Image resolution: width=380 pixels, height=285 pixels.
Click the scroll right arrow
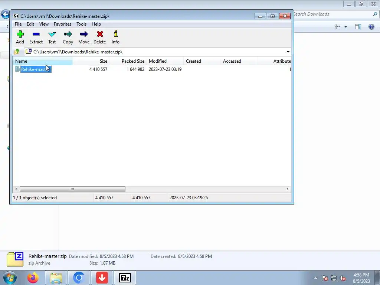tap(288, 189)
